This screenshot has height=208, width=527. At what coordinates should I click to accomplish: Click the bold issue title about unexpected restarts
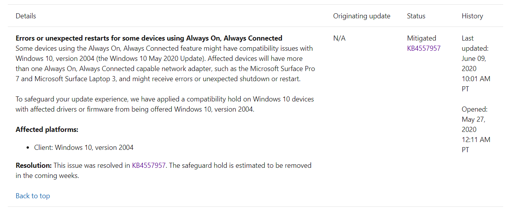tap(149, 38)
